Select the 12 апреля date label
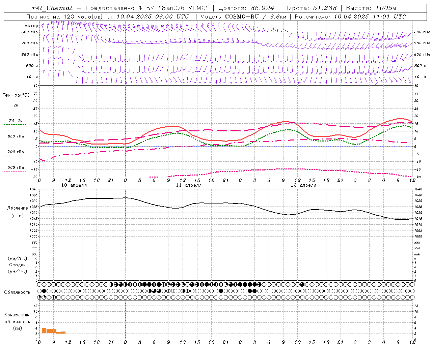432x345 pixels. tap(303, 185)
